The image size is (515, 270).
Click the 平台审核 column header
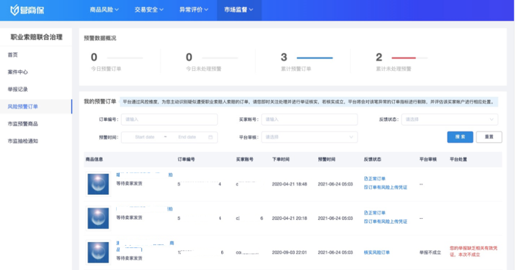pyautogui.click(x=428, y=159)
